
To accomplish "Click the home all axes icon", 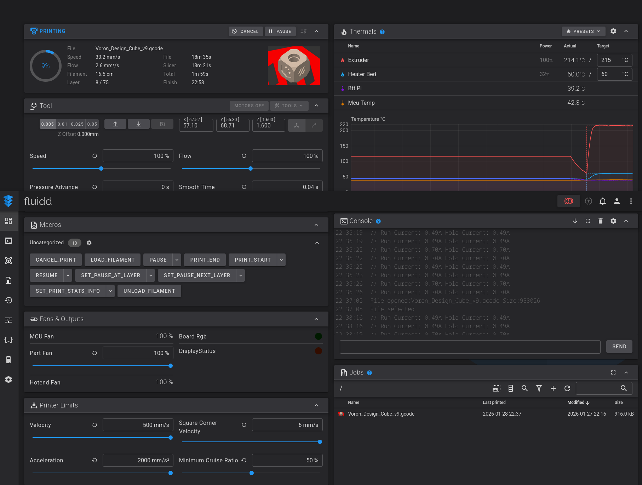I will coord(297,125).
